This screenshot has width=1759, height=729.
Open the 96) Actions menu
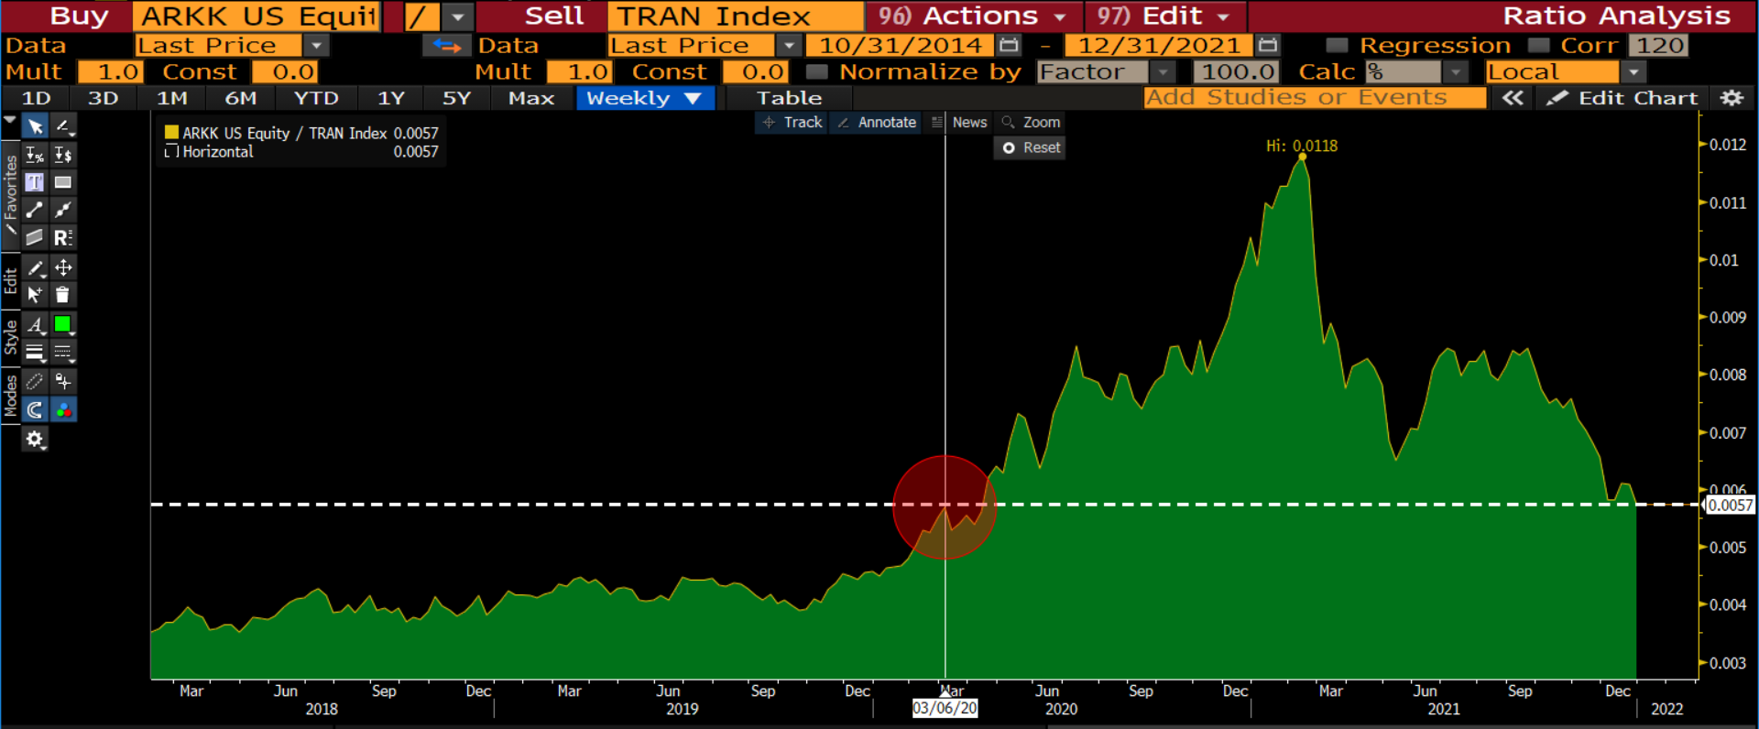tap(973, 16)
